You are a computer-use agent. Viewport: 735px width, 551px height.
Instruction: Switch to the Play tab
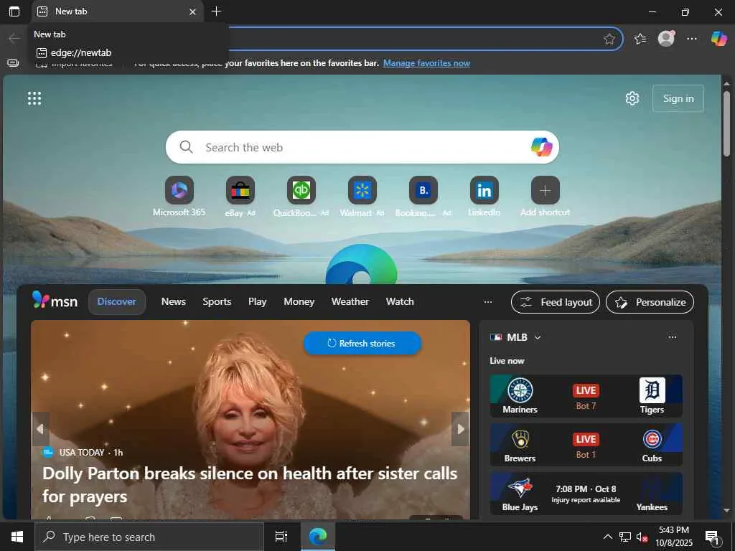point(258,302)
